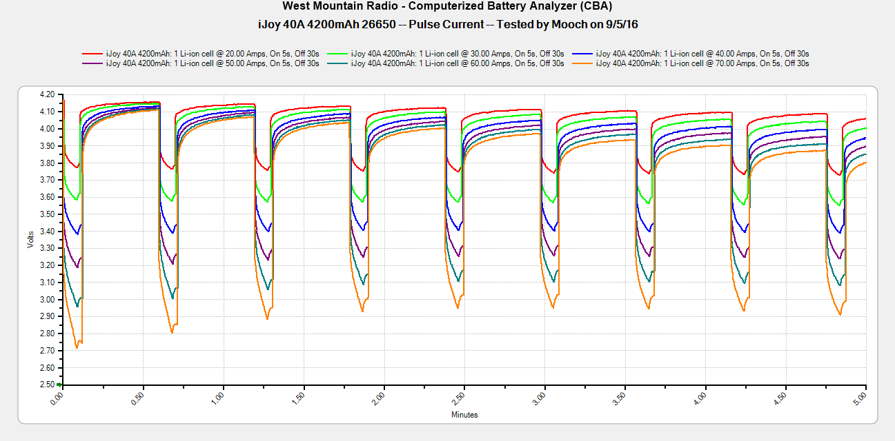The image size is (895, 441).
Task: Click the red 20.00 Amps legend line swatch
Action: (92, 53)
